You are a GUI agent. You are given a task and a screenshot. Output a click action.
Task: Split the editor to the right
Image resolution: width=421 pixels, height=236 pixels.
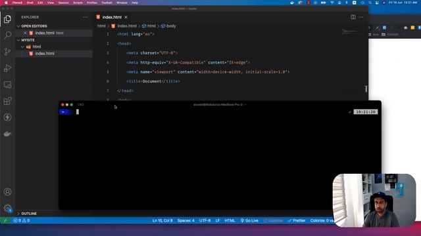[x=353, y=17]
